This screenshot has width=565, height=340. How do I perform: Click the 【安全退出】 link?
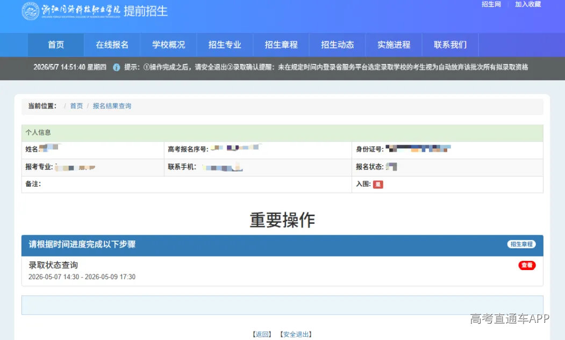click(x=296, y=334)
